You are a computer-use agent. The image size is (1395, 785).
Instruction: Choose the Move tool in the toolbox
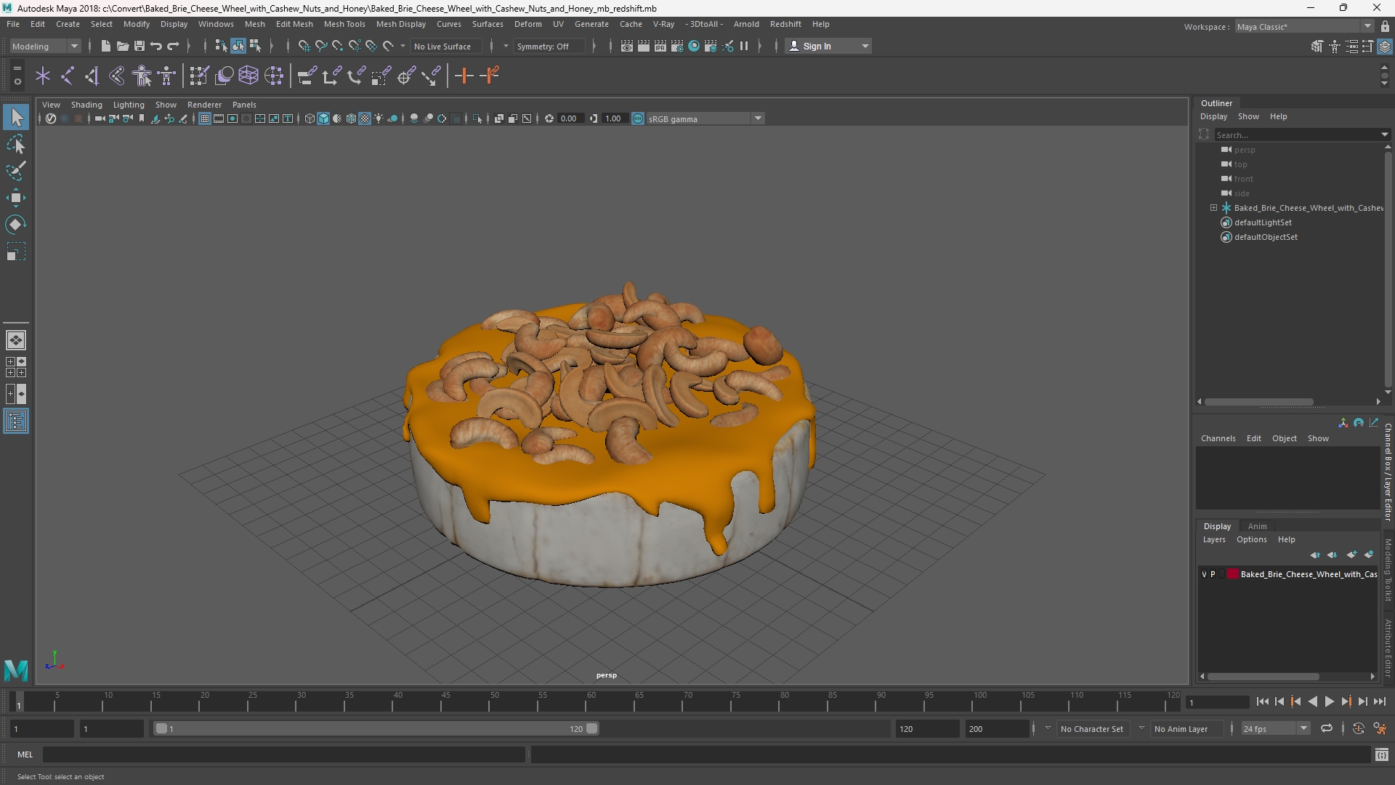[x=16, y=198]
